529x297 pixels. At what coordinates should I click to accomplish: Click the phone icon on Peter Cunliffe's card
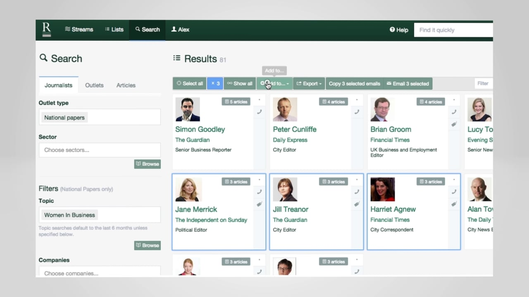pyautogui.click(x=357, y=112)
